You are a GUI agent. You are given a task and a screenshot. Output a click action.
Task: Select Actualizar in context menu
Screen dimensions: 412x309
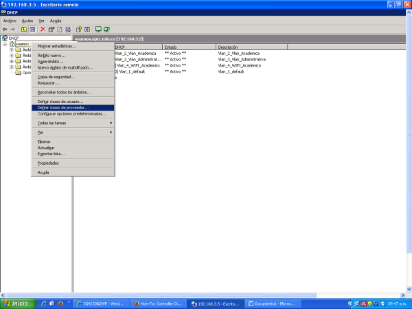pyautogui.click(x=73, y=148)
